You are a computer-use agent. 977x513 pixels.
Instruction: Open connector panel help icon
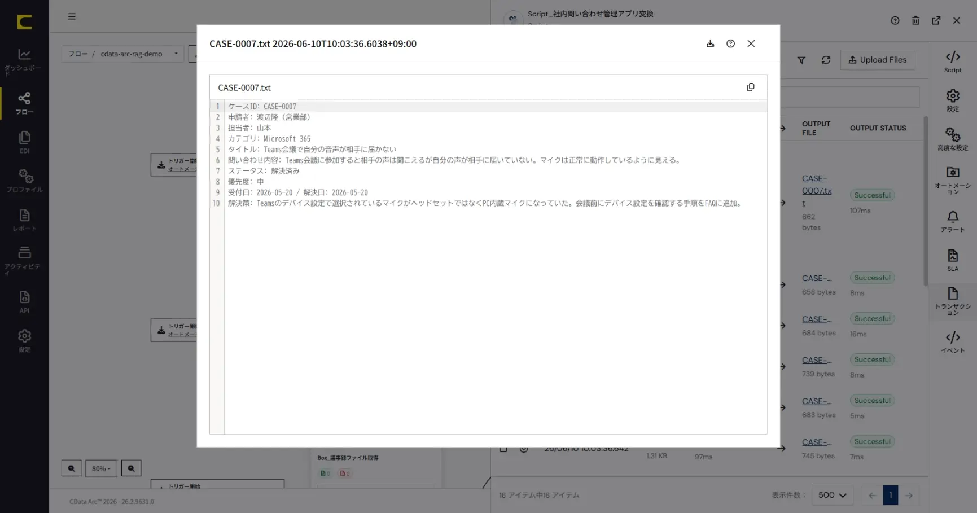coord(895,20)
